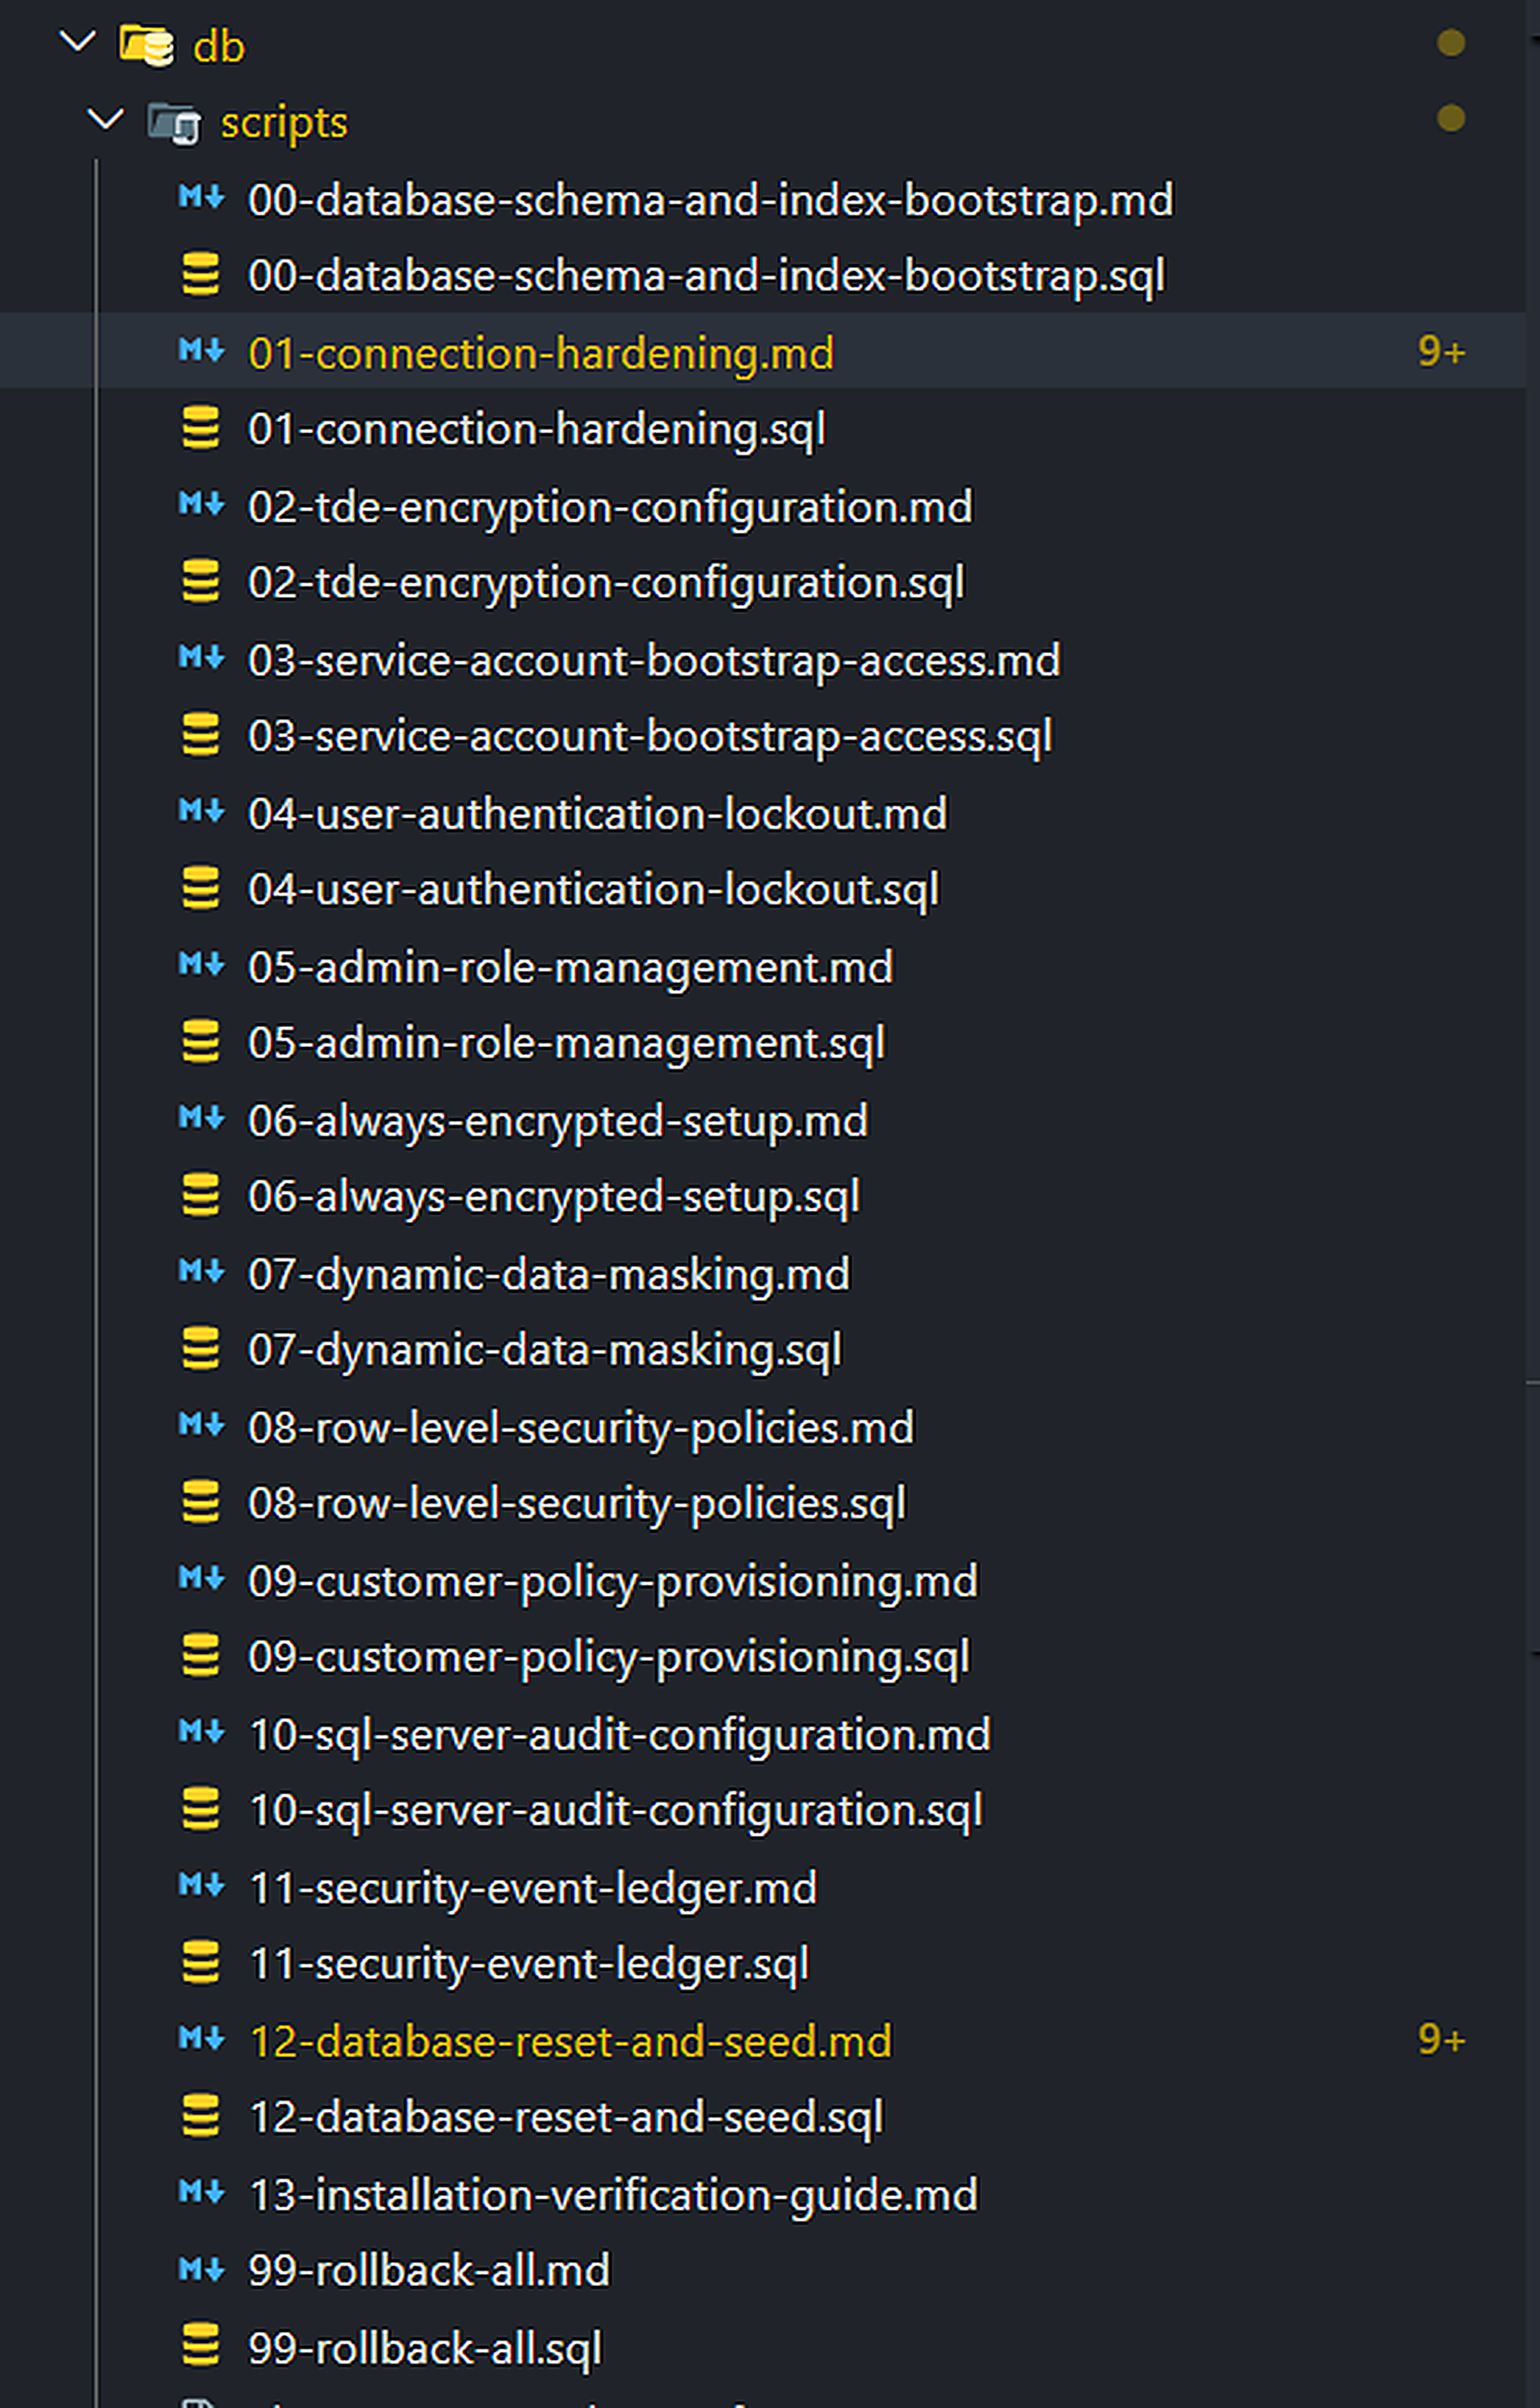Open 05-admin-role-management.sql

[x=567, y=1045]
